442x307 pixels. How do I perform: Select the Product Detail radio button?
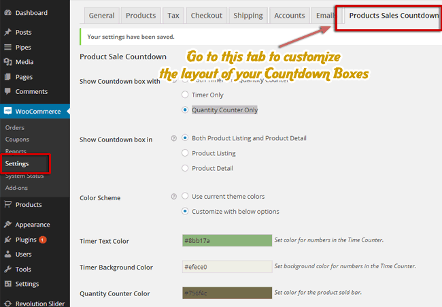coord(185,168)
